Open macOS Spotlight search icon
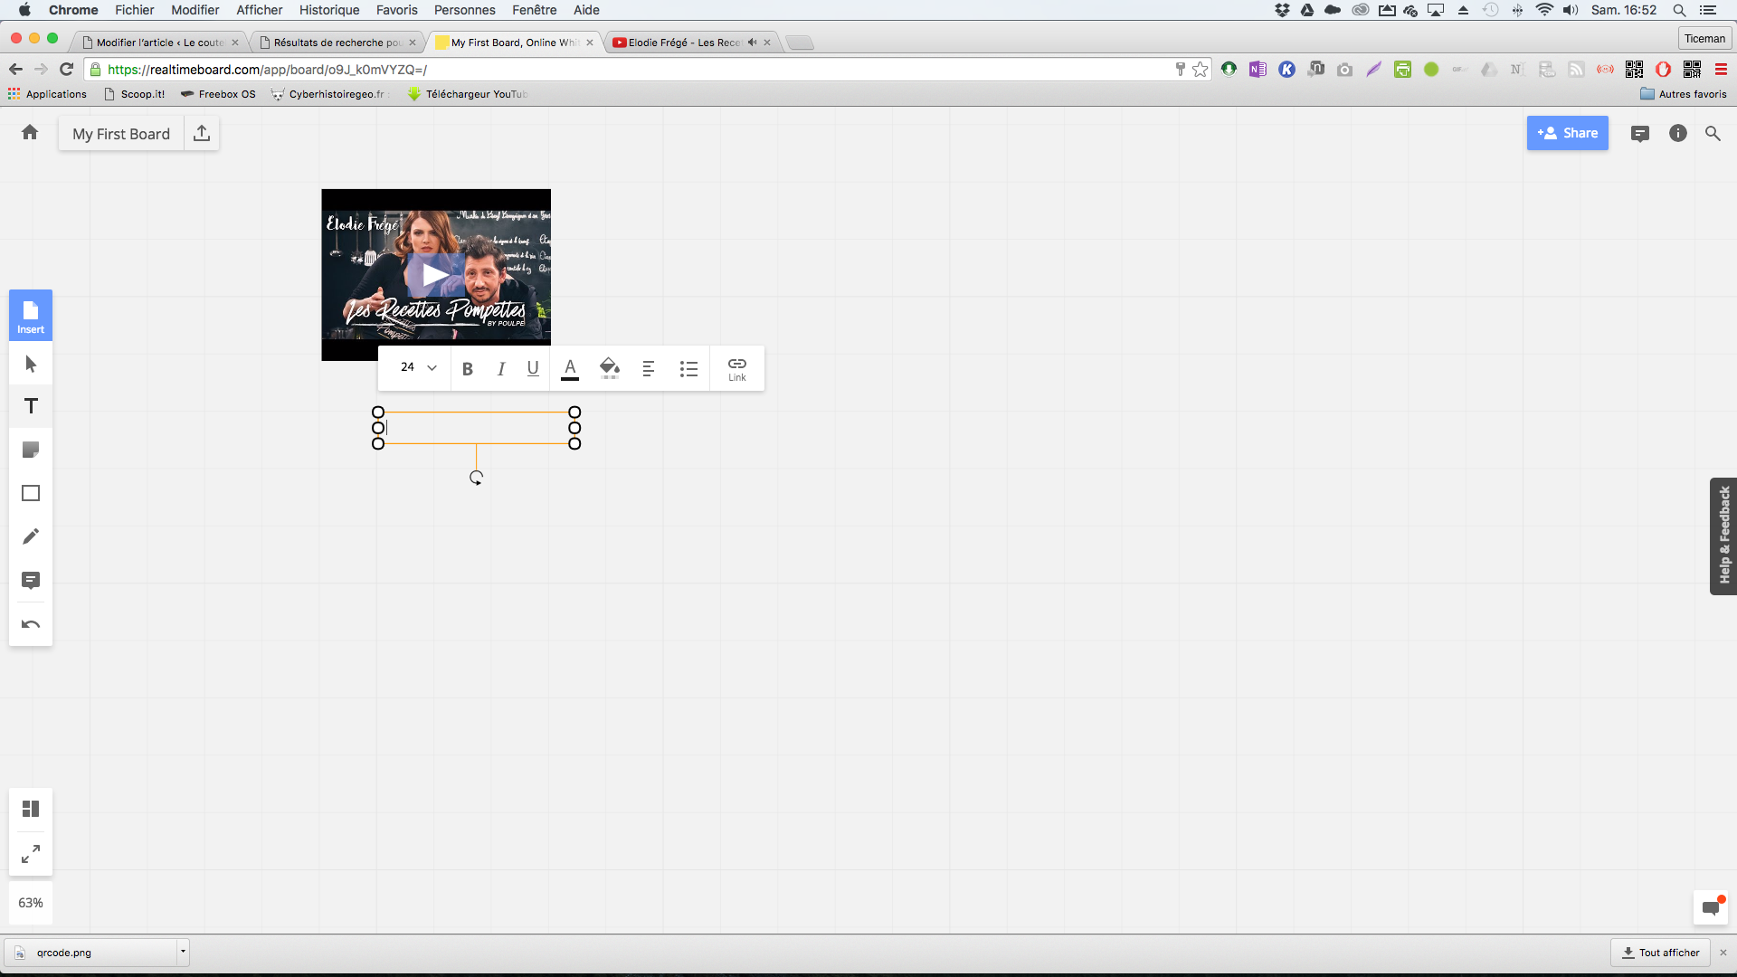The height and width of the screenshot is (977, 1737). click(x=1679, y=10)
